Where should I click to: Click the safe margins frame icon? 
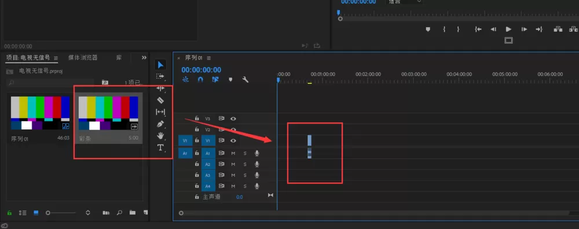coord(508,40)
